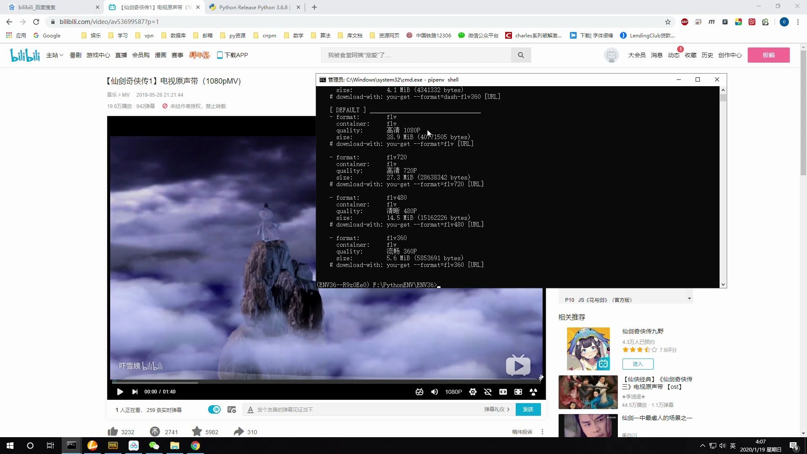The width and height of the screenshot is (807, 454).
Task: Open the 番剧 navigation item
Action: 76,55
